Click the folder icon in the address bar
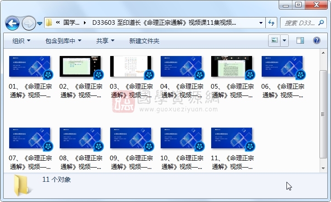 pyautogui.click(x=49, y=22)
